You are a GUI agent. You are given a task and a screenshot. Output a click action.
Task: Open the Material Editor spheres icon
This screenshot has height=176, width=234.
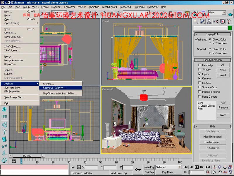(x=196, y=14)
